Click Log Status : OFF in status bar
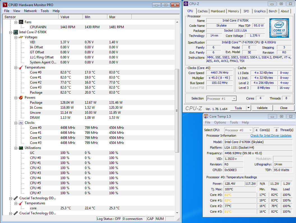This screenshot has width=296, height=223. click(x=109, y=219)
